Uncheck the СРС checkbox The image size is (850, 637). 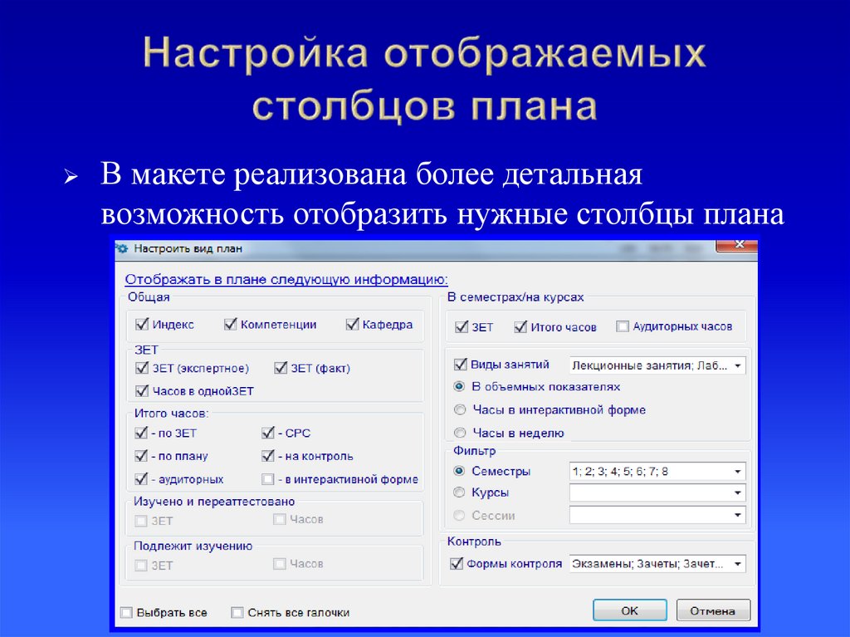268,433
